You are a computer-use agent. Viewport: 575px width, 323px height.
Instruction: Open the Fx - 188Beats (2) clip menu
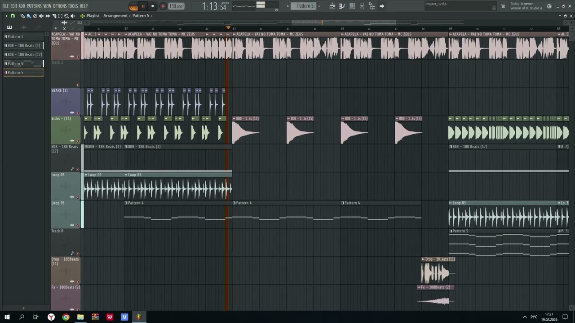point(419,287)
